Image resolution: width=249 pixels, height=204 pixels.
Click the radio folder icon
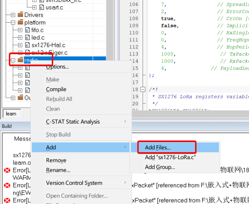pos(20,60)
